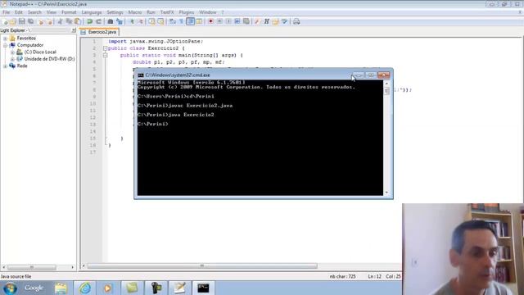Open Windows Explorer folder taskbar icon
Image resolution: width=524 pixels, height=295 pixels.
click(x=61, y=288)
